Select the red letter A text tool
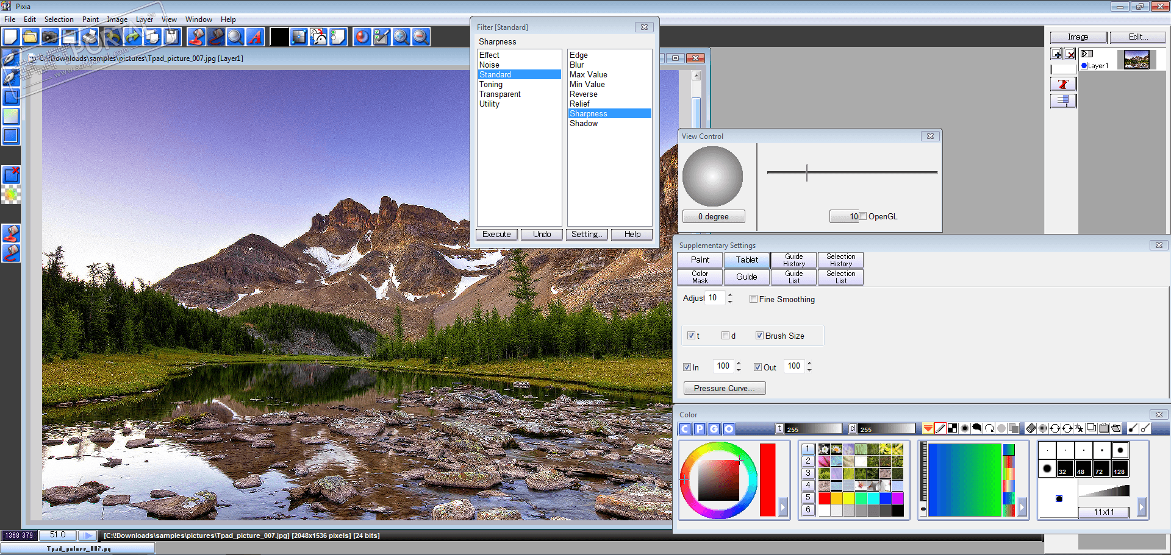1171x555 pixels. point(254,37)
